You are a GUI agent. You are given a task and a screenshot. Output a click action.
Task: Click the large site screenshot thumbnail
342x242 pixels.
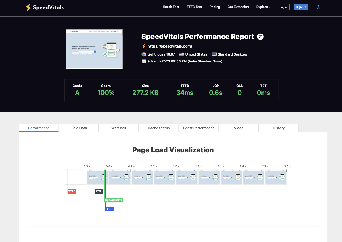point(94,49)
